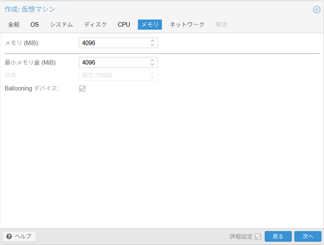Go to the システム tab
Screen dimensions: 324x245
61,24
